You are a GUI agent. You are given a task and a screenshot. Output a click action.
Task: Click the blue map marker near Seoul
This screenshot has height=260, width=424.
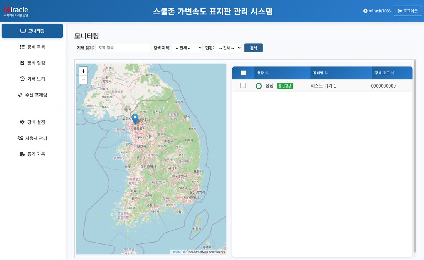tap(135, 119)
